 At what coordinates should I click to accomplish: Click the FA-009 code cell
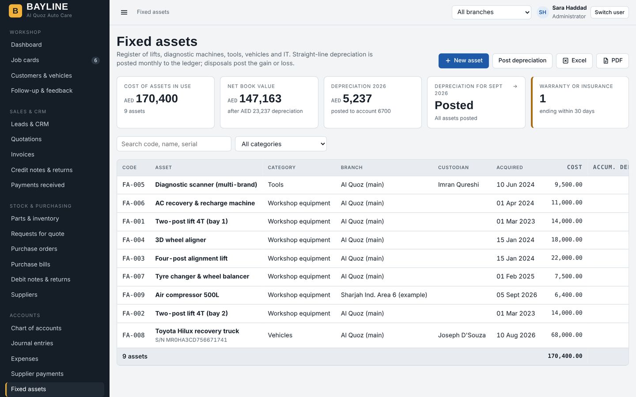coord(133,295)
